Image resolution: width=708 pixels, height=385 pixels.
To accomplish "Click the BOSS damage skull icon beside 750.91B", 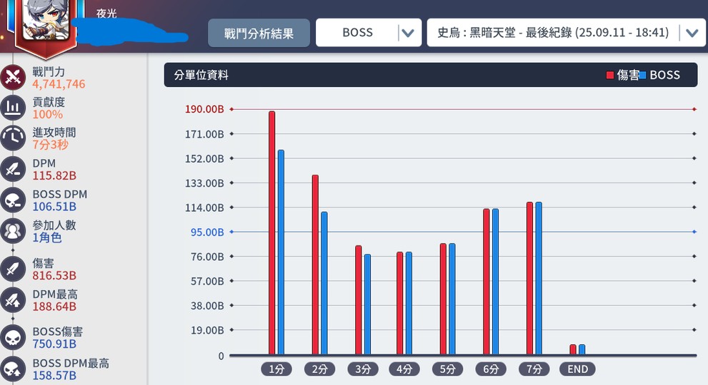I will pyautogui.click(x=13, y=337).
